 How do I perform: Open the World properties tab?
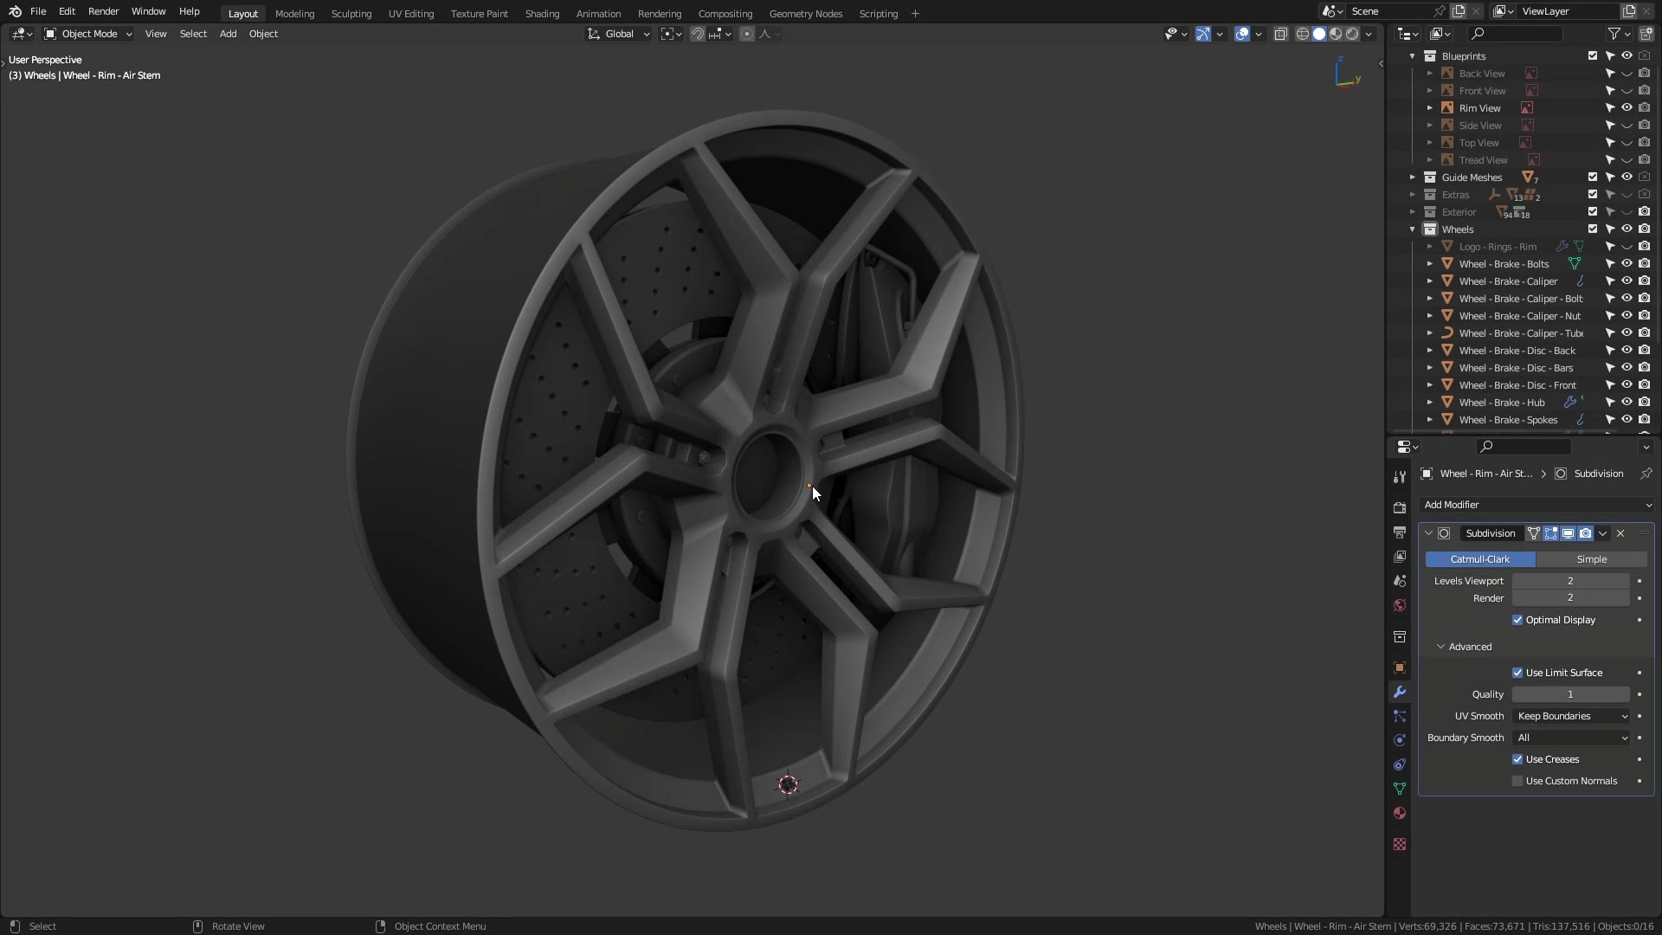pyautogui.click(x=1400, y=605)
